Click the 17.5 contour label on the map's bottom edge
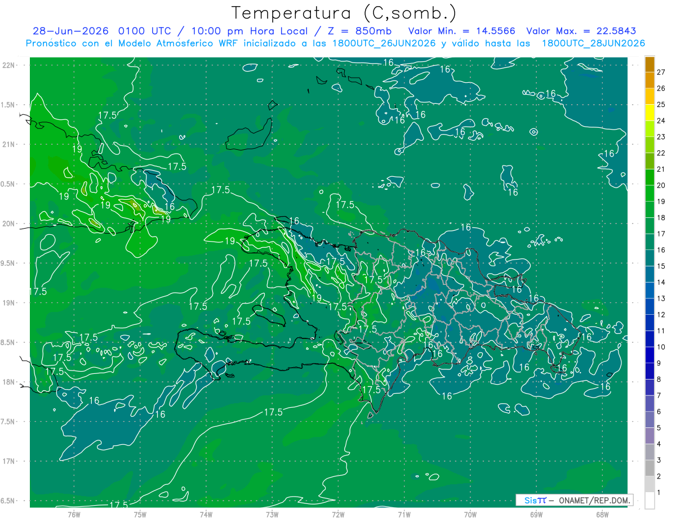Screen dimensions: 676x522 (x=118, y=504)
